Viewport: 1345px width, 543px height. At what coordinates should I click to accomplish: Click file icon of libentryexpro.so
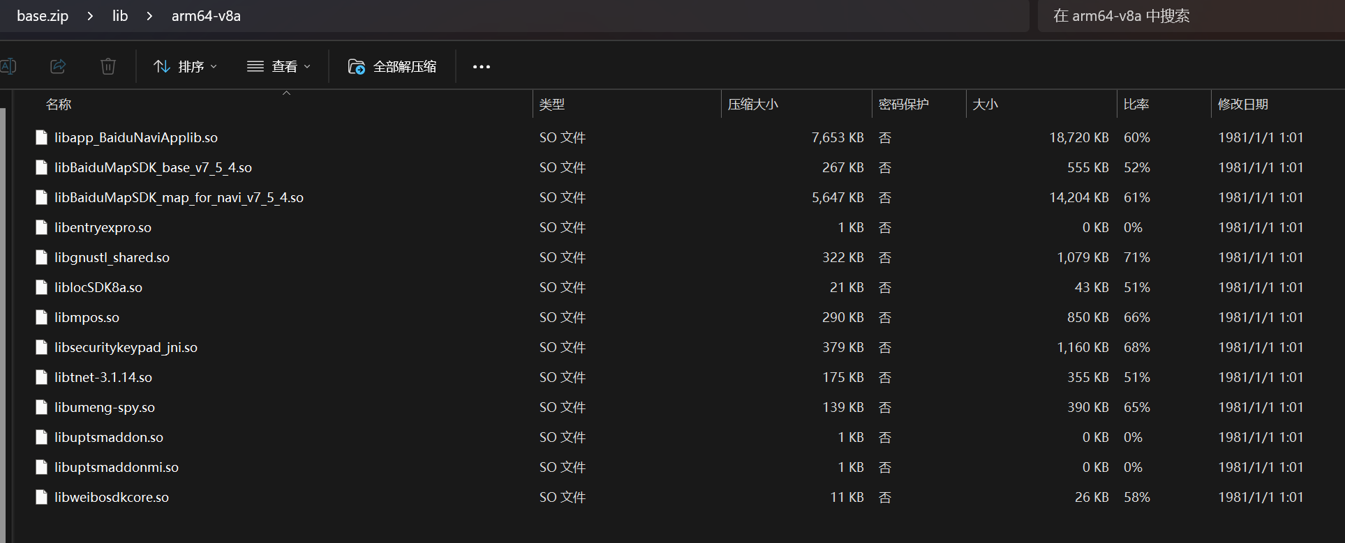pos(42,228)
